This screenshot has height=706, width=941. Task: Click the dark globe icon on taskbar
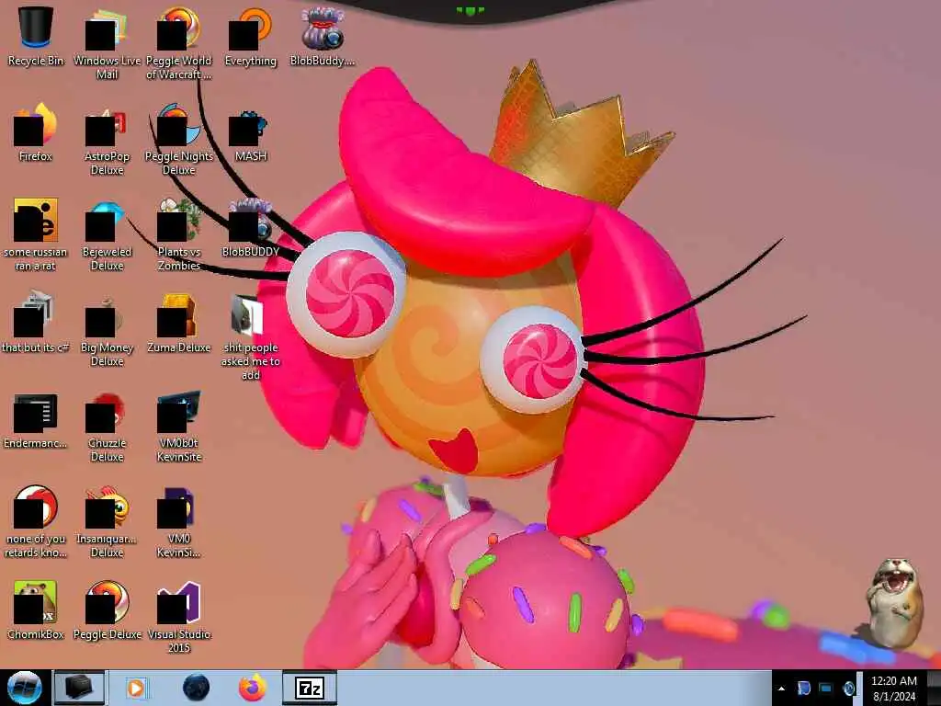196,688
